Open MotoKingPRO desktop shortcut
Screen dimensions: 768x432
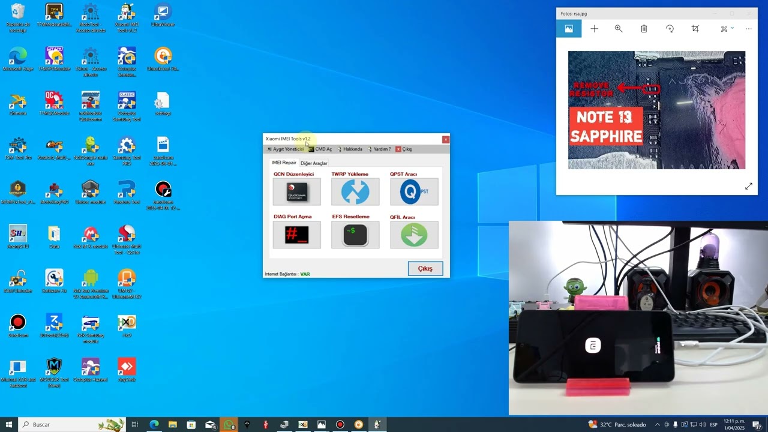[x=54, y=193]
